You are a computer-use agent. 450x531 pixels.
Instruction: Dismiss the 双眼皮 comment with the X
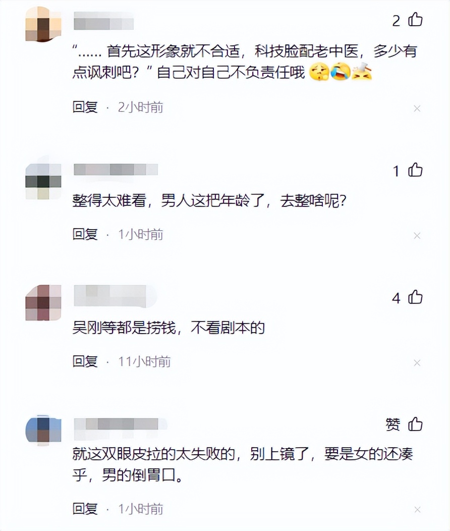pyautogui.click(x=417, y=509)
